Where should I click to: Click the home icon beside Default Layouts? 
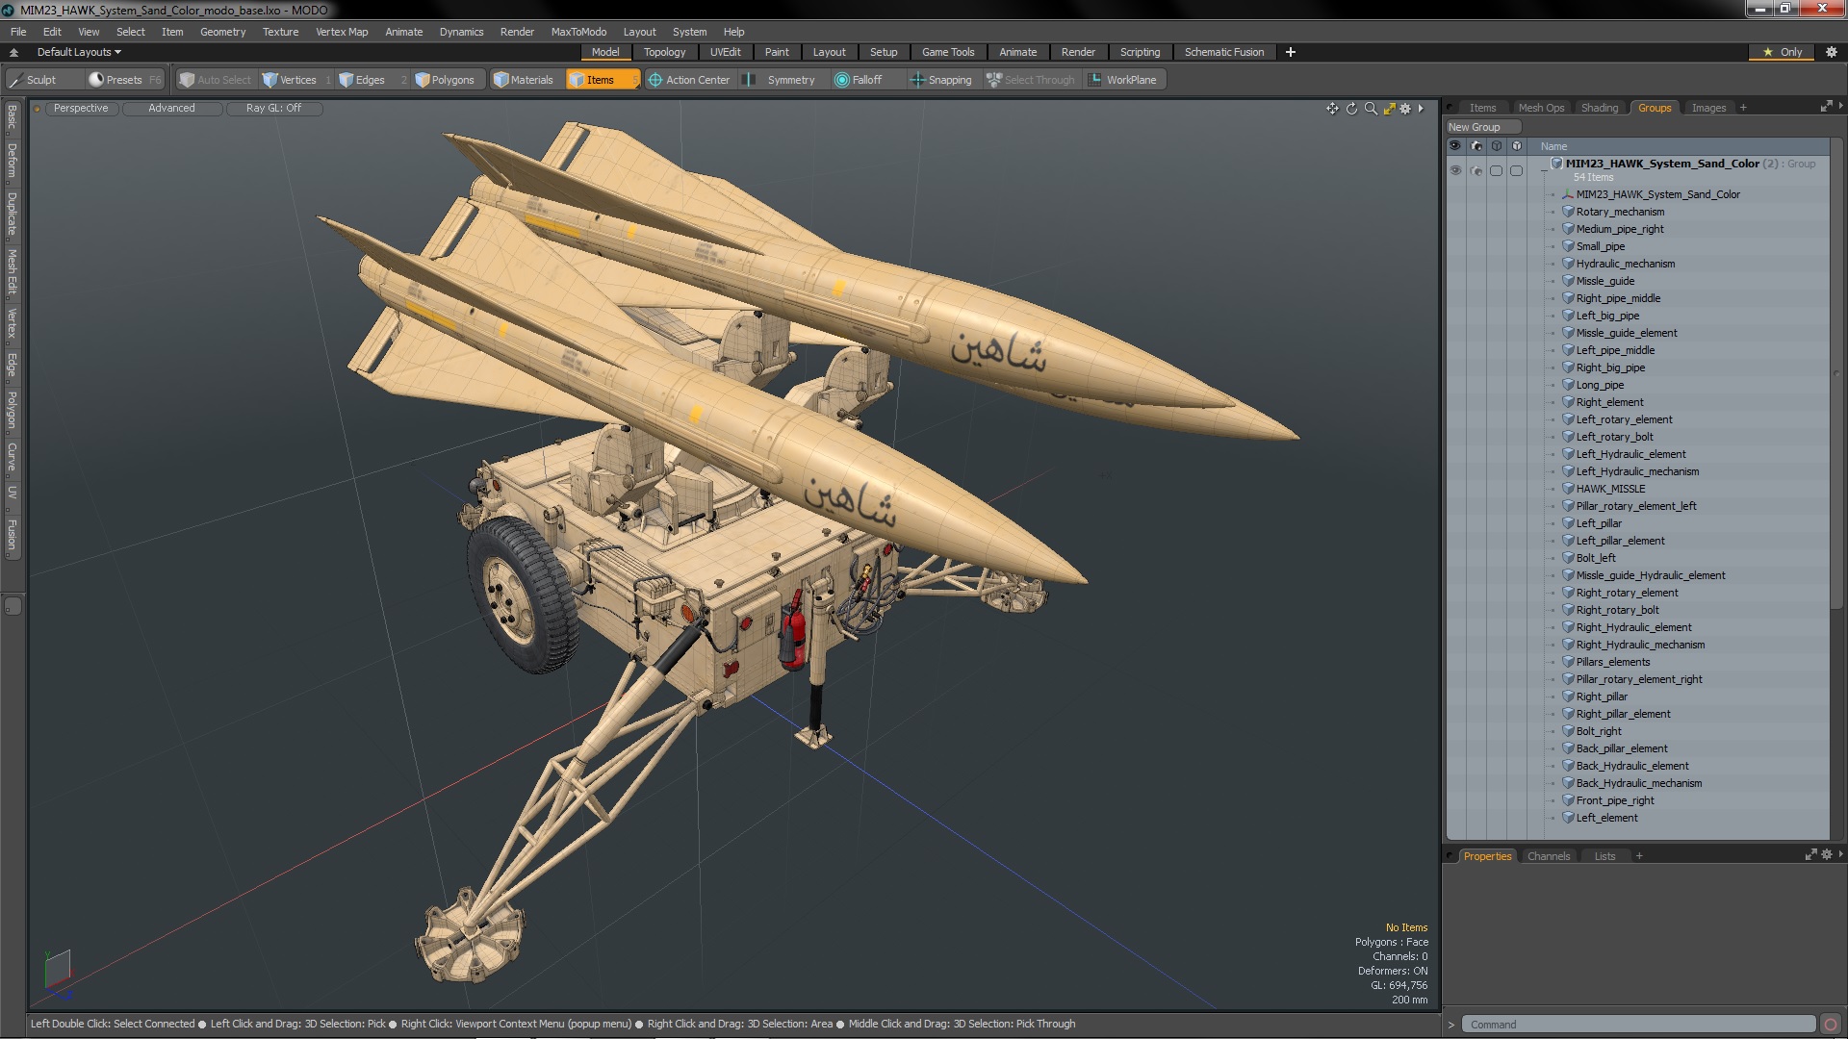[13, 52]
